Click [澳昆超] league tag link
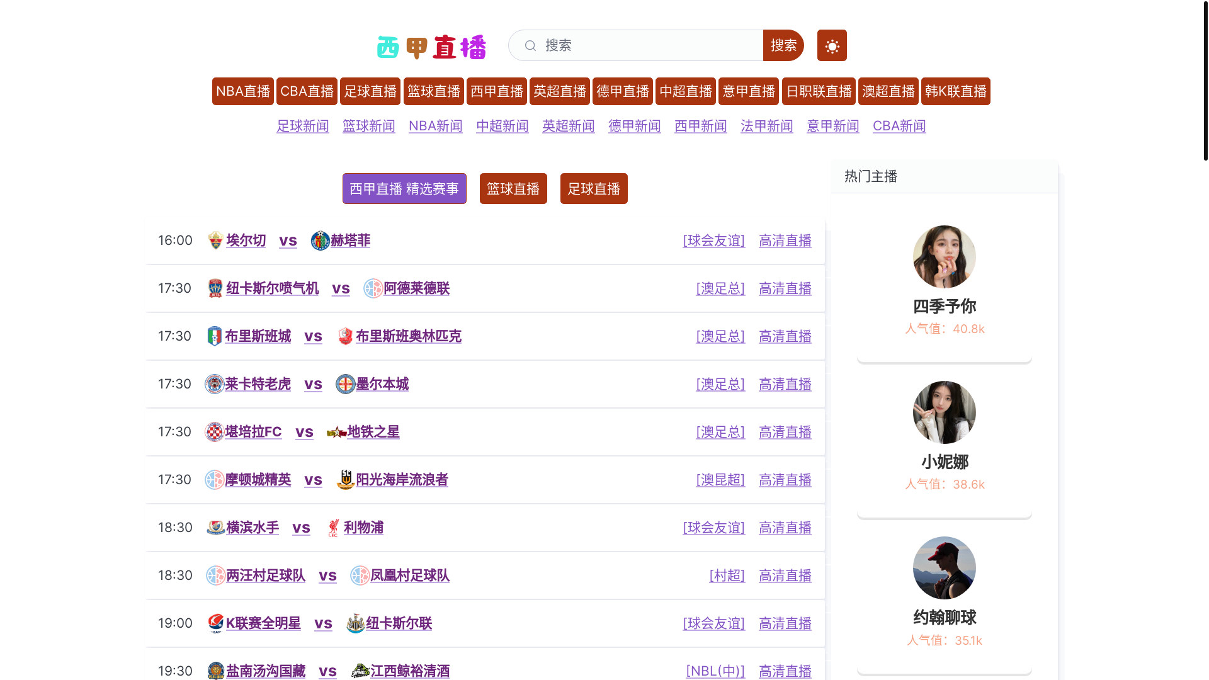The image size is (1209, 680). point(720,480)
